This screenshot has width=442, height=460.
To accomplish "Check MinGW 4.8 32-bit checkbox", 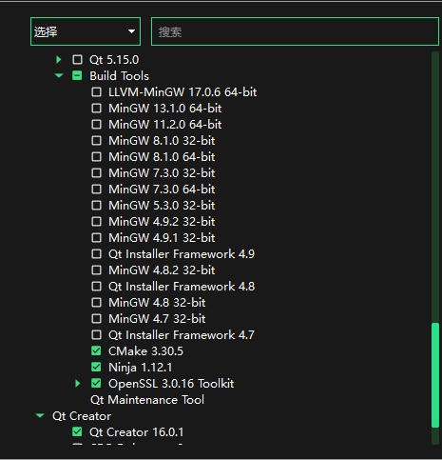I will 96,302.
